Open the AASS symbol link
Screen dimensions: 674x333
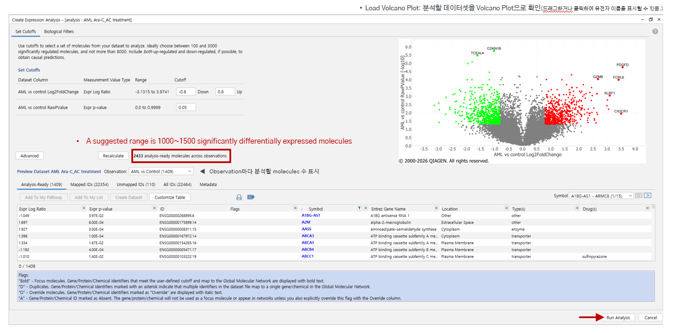(x=306, y=229)
